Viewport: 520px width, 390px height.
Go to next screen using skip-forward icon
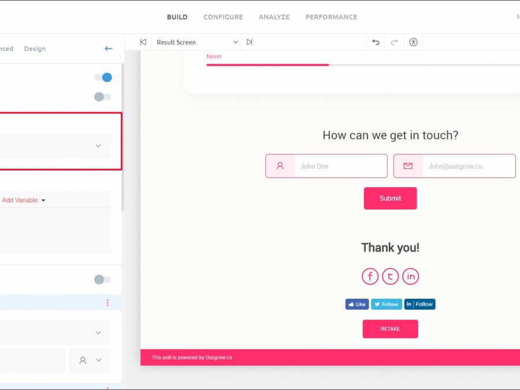tap(250, 42)
